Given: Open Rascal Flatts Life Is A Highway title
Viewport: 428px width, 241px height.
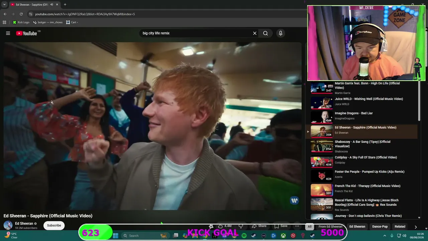Looking at the screenshot, I should click(366, 203).
